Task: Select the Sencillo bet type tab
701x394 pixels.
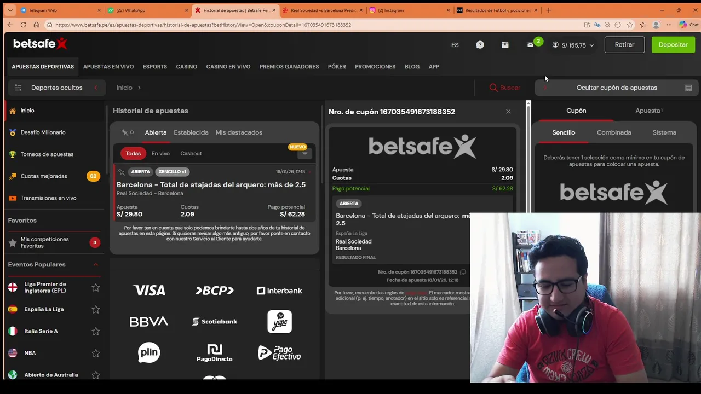Action: point(564,132)
